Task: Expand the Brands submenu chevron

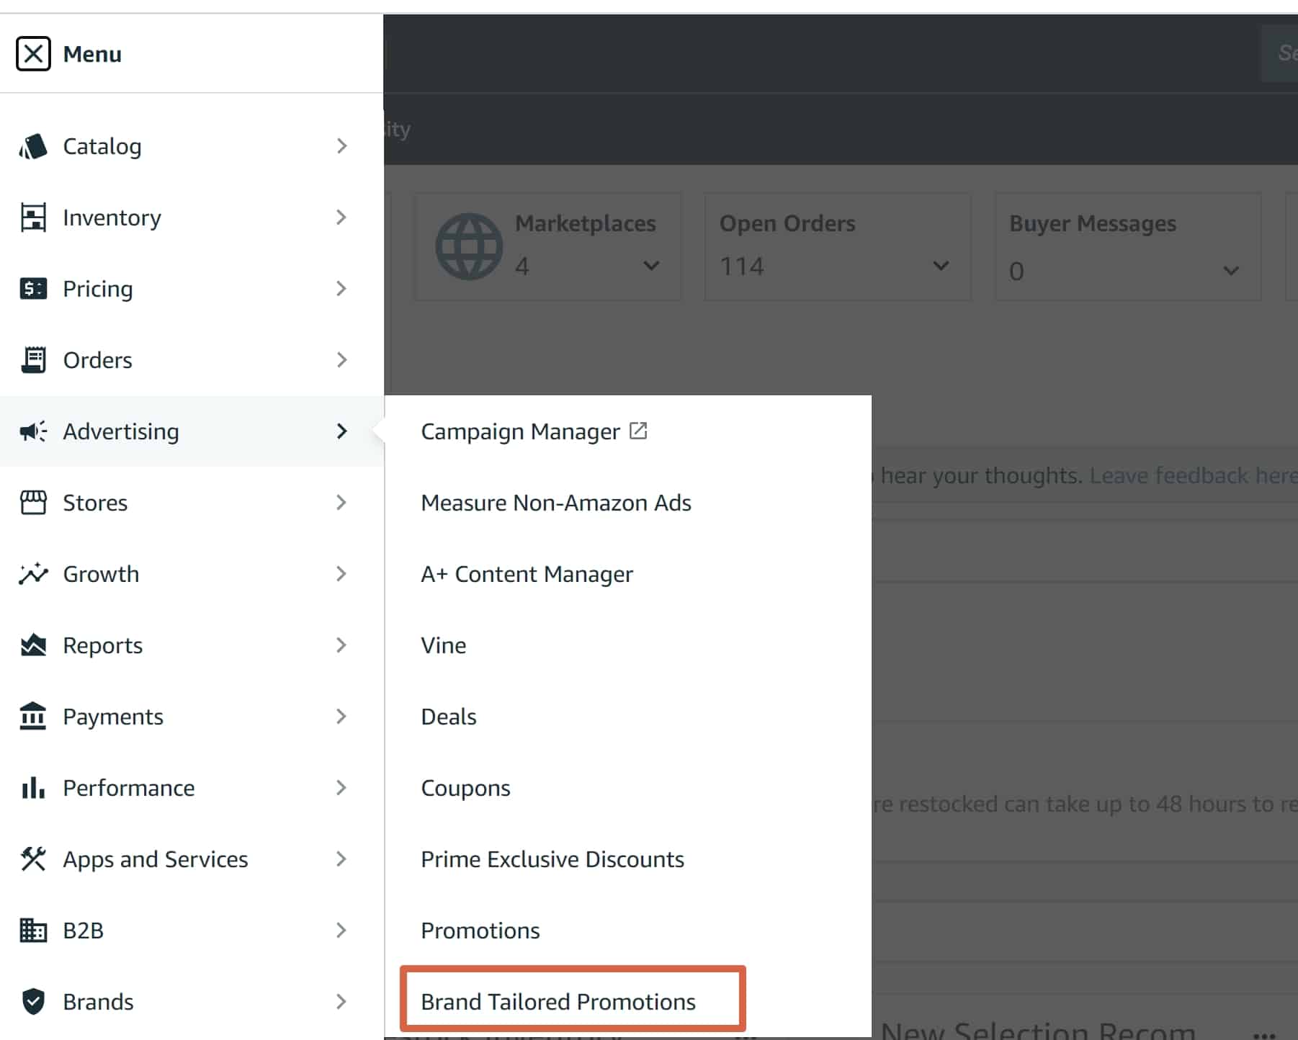Action: (341, 1002)
